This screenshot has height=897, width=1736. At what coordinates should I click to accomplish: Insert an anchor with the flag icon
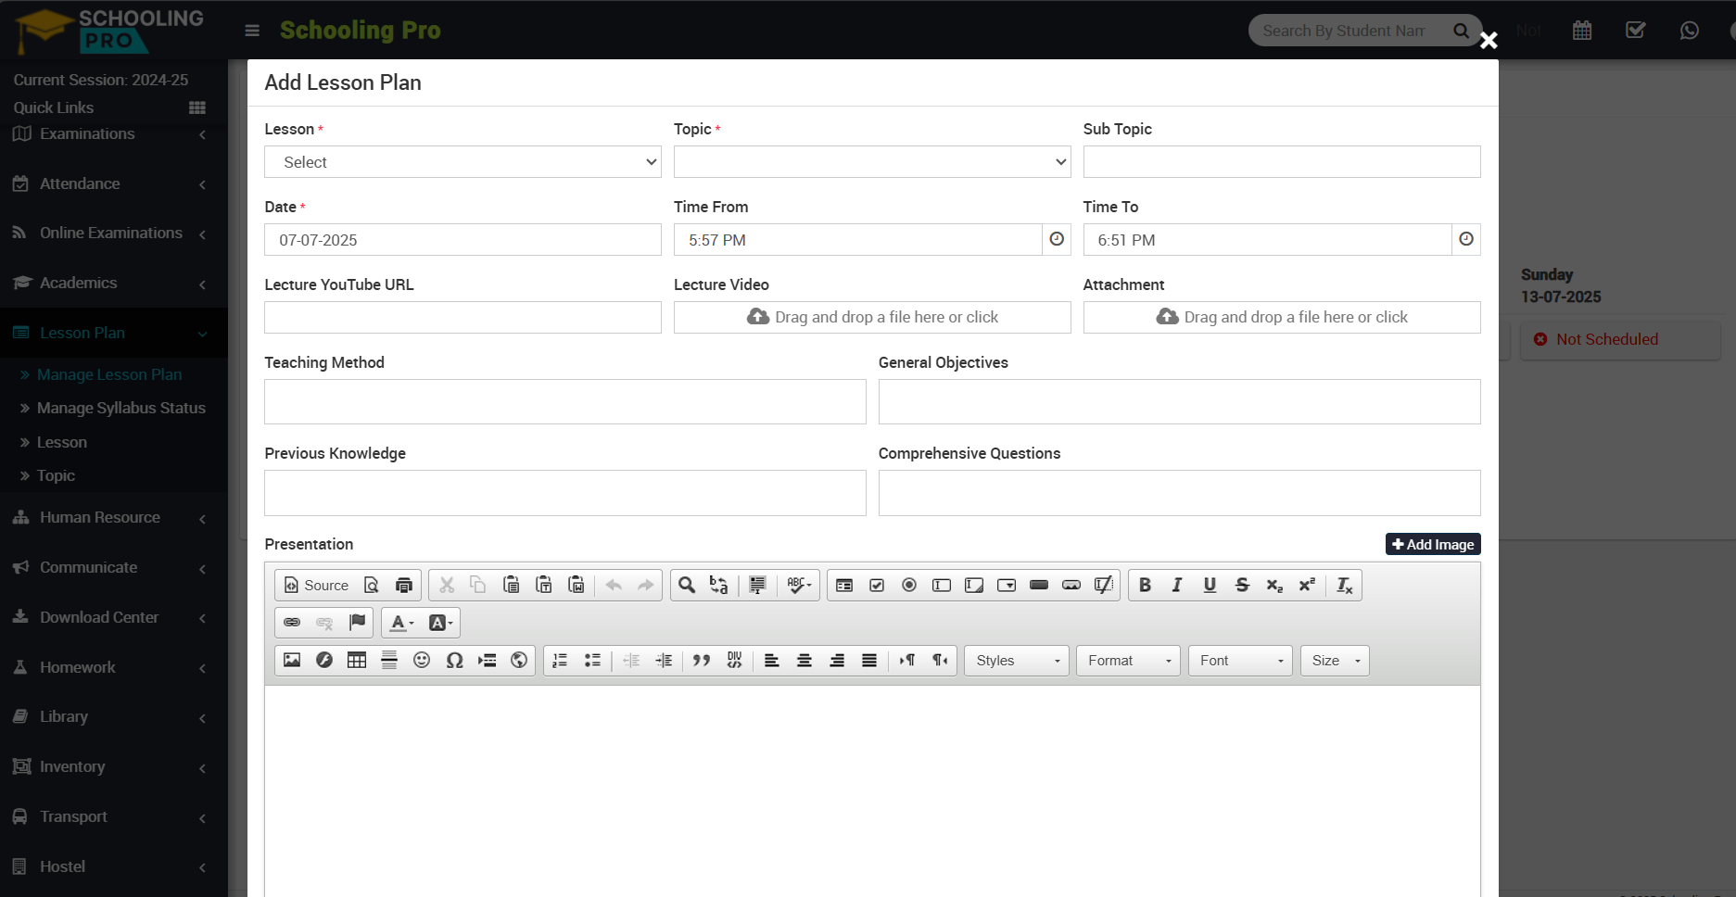click(357, 623)
